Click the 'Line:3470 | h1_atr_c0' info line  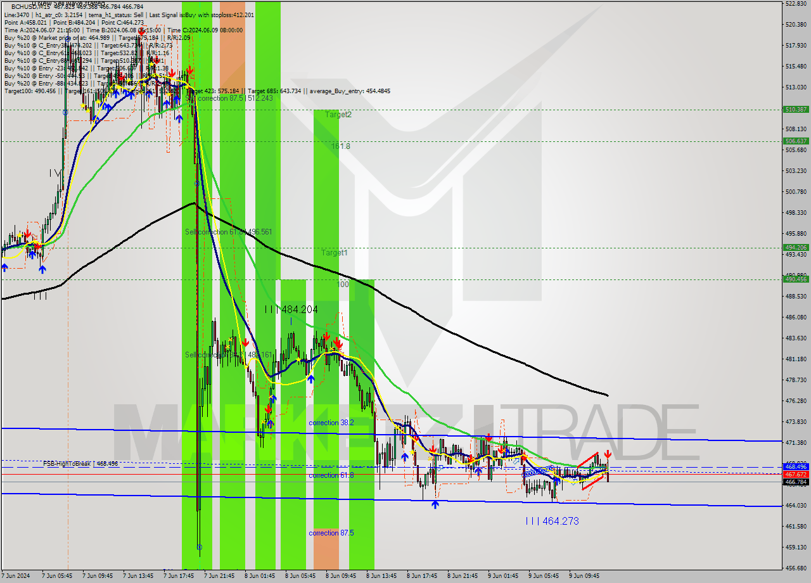point(129,15)
